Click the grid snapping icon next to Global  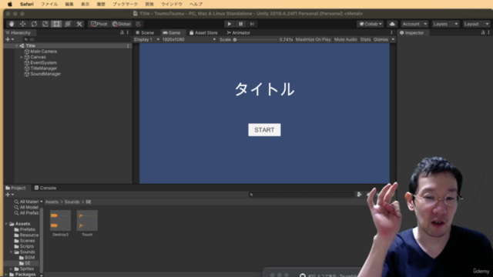[x=139, y=24]
